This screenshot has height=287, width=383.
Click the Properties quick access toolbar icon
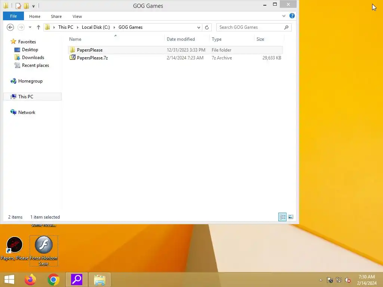18,6
